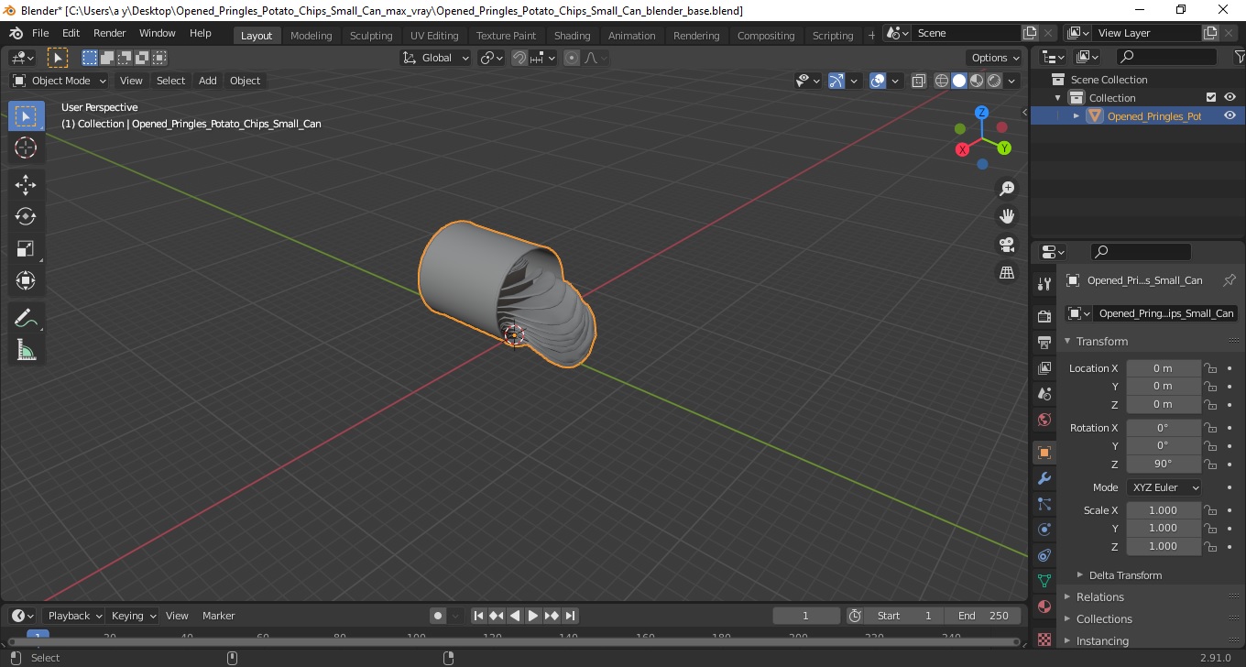The height and width of the screenshot is (667, 1246).
Task: Click the Zoom viewport gizmo icon
Action: tap(1007, 189)
